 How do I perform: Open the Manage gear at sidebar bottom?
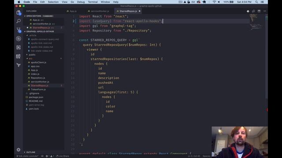click(x=19, y=150)
